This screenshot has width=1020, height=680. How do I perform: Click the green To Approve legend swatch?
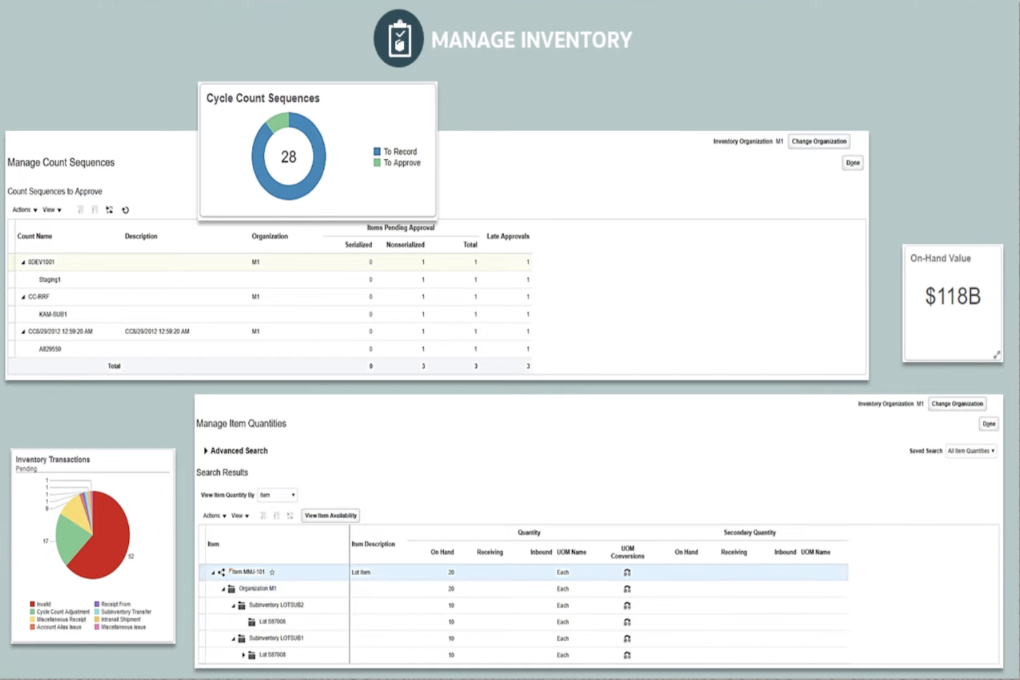pyautogui.click(x=376, y=163)
